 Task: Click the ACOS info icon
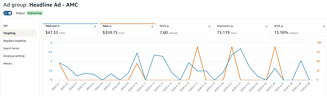pyautogui.click(x=282, y=26)
